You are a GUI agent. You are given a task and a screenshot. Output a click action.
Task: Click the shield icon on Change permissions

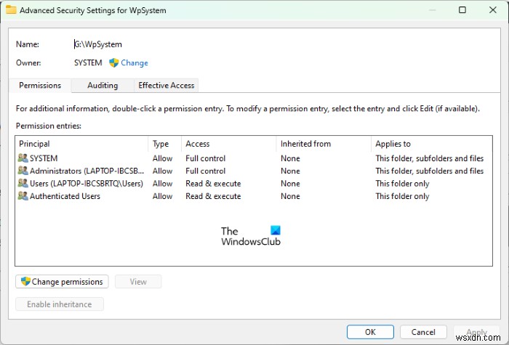click(25, 282)
